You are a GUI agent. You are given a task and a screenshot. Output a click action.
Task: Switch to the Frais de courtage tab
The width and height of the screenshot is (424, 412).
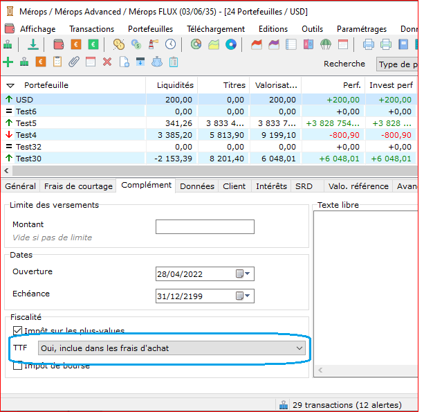tap(78, 186)
